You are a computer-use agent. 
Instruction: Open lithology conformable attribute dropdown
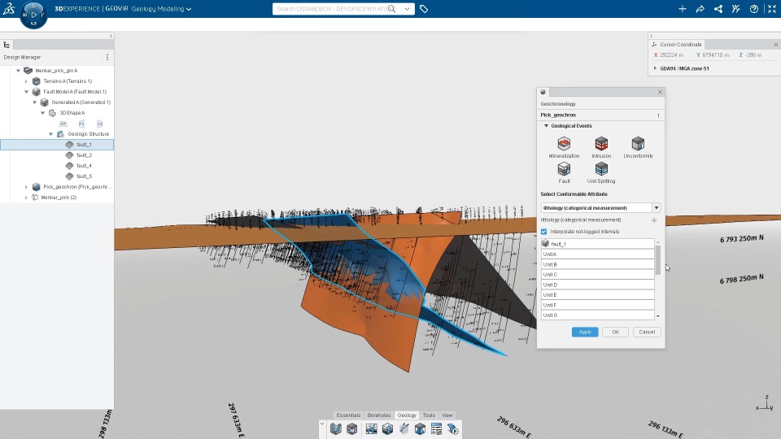656,207
